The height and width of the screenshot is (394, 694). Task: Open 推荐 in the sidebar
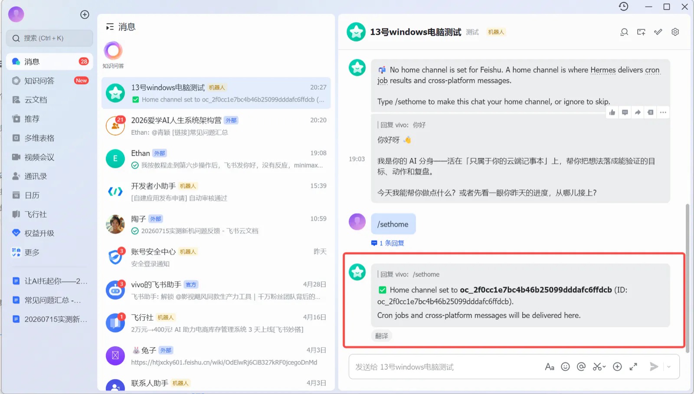49,119
